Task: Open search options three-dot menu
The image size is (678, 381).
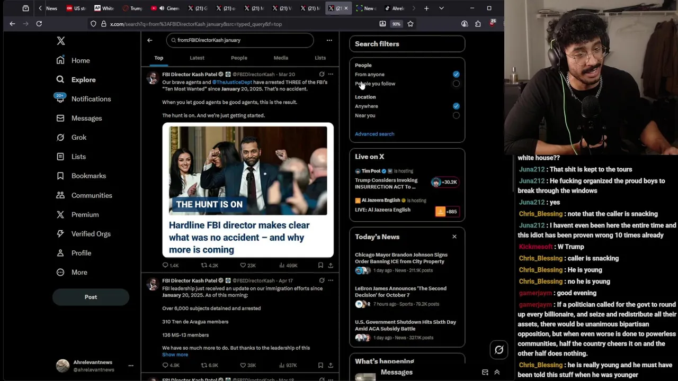Action: (329, 40)
